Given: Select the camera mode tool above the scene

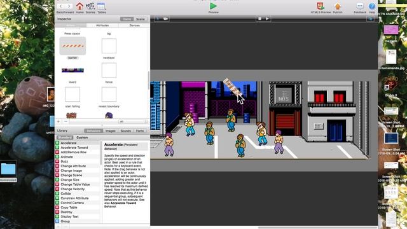Looking at the screenshot, I should 165,19.
